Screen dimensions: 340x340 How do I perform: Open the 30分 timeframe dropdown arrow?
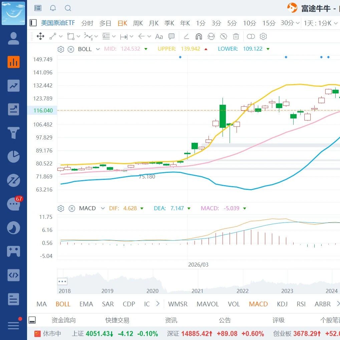coord(298,23)
